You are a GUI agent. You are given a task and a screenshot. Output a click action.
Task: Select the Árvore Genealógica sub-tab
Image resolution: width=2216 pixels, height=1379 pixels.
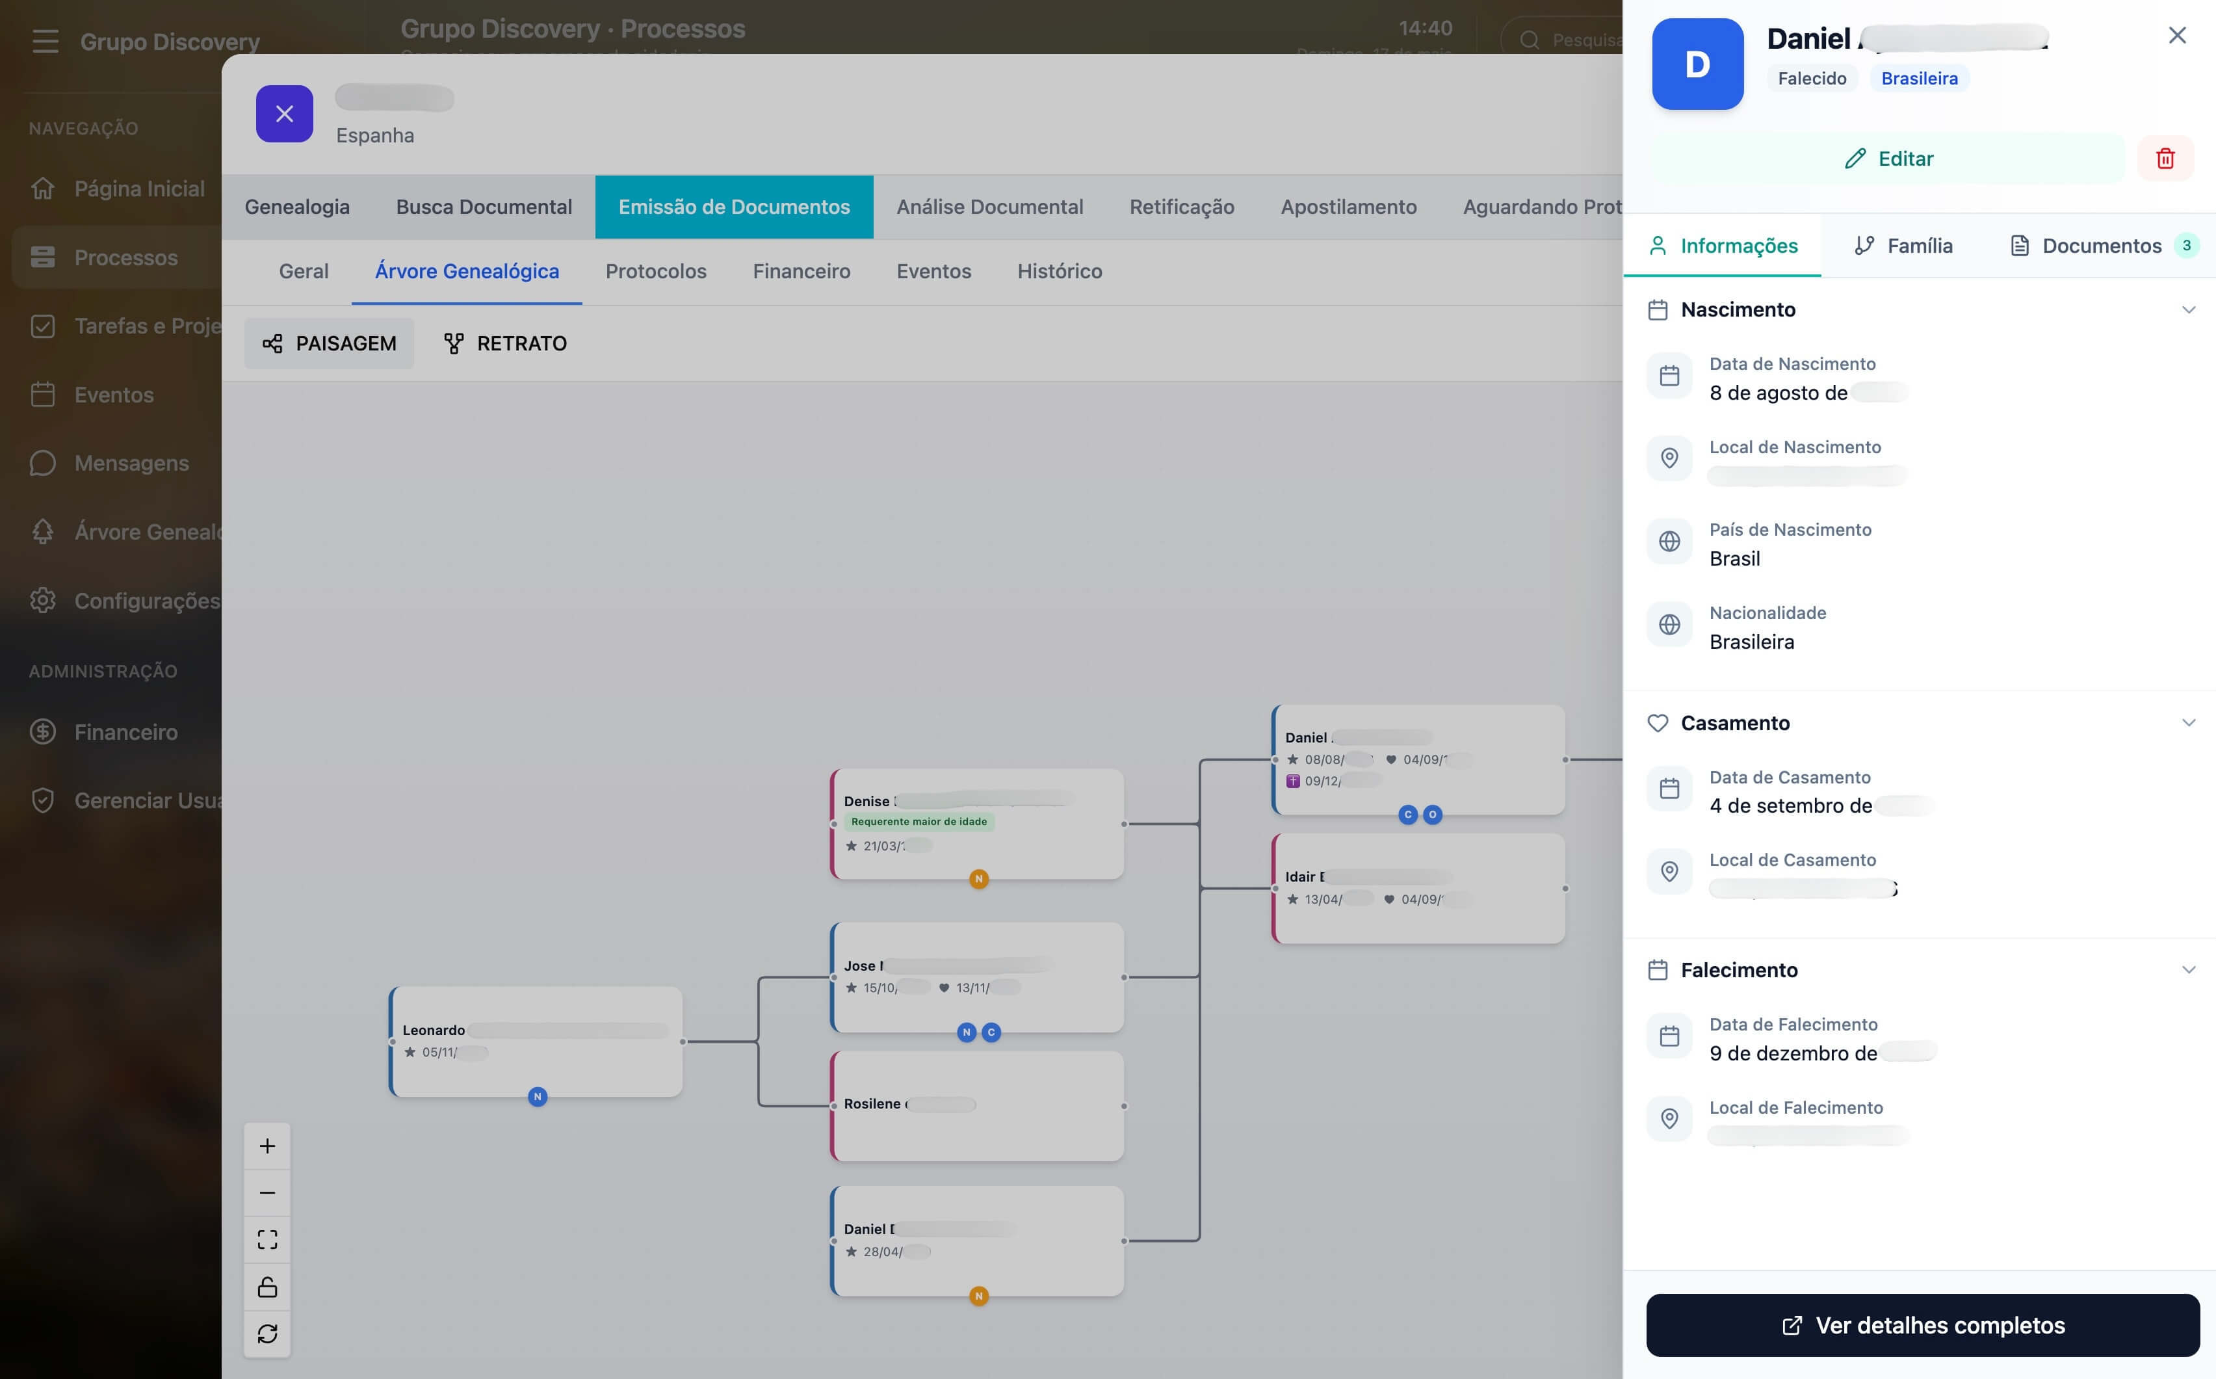[x=467, y=271]
